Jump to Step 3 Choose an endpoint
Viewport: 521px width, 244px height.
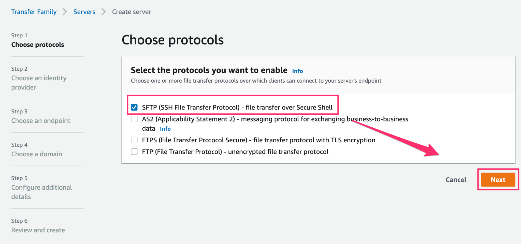(x=41, y=120)
